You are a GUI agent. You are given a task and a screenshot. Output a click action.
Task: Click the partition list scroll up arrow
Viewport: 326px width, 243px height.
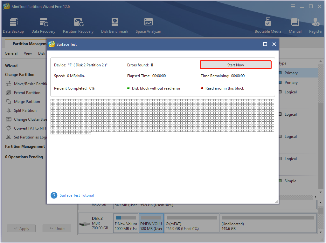tap(321, 61)
